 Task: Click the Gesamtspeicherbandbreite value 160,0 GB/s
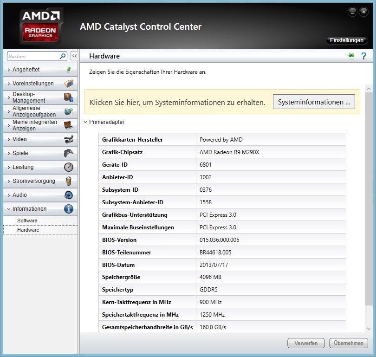pos(213,327)
